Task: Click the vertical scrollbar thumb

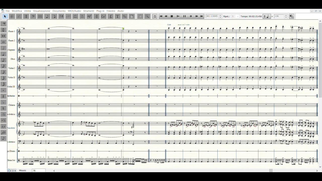Action: point(320,60)
